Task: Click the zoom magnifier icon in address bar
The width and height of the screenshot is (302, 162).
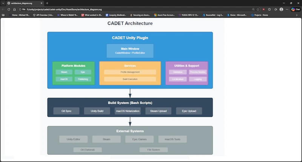Action: coord(253,9)
